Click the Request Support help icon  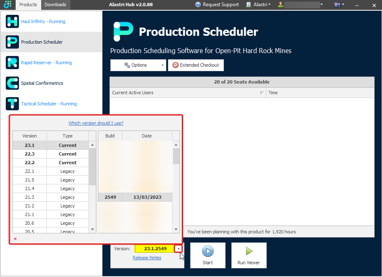(x=198, y=5)
